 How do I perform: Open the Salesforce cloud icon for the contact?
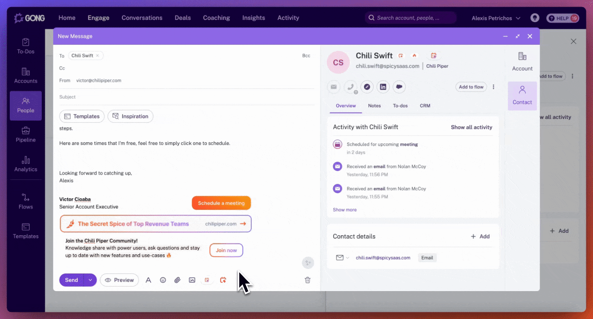point(399,87)
